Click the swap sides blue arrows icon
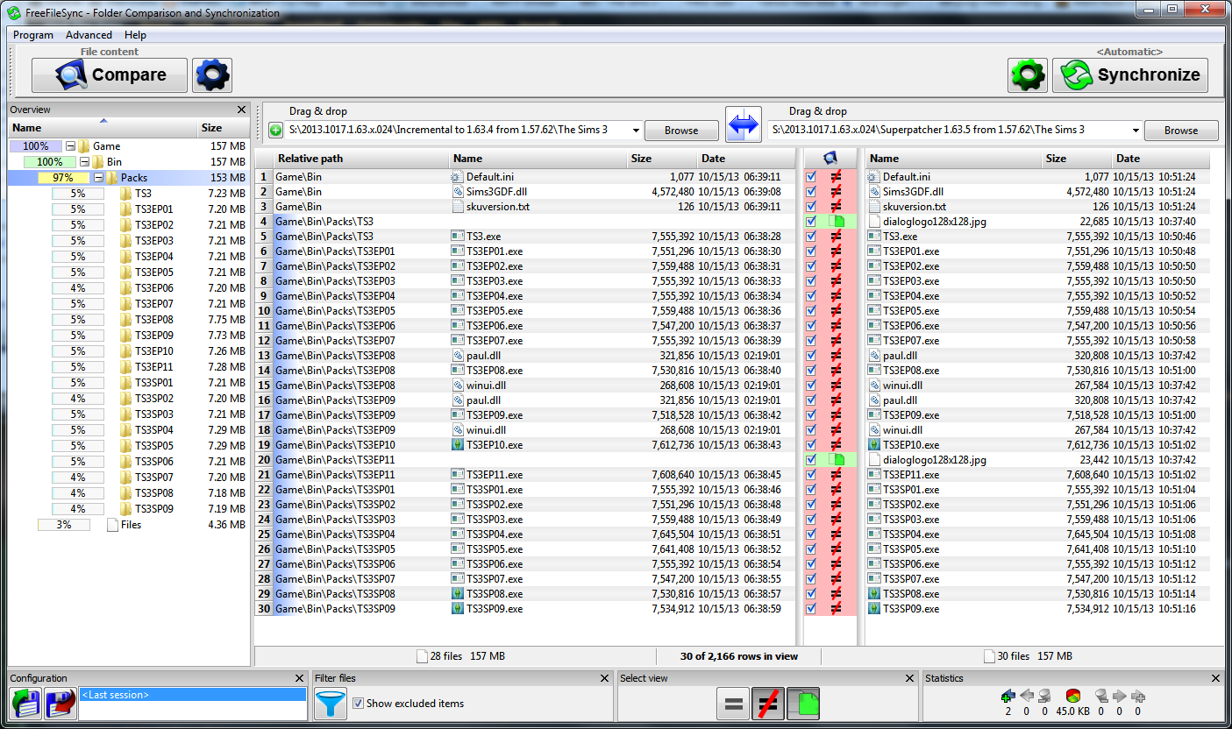Image resolution: width=1232 pixels, height=729 pixels. point(743,126)
